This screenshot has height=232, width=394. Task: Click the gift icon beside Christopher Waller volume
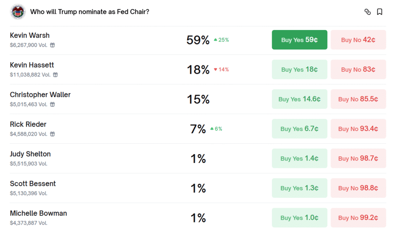click(x=52, y=104)
